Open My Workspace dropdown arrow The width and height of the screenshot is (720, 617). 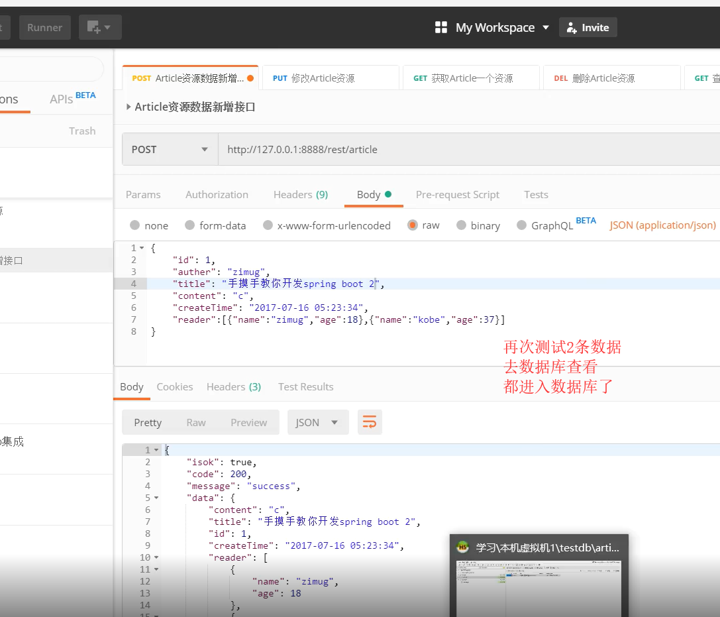click(x=546, y=28)
